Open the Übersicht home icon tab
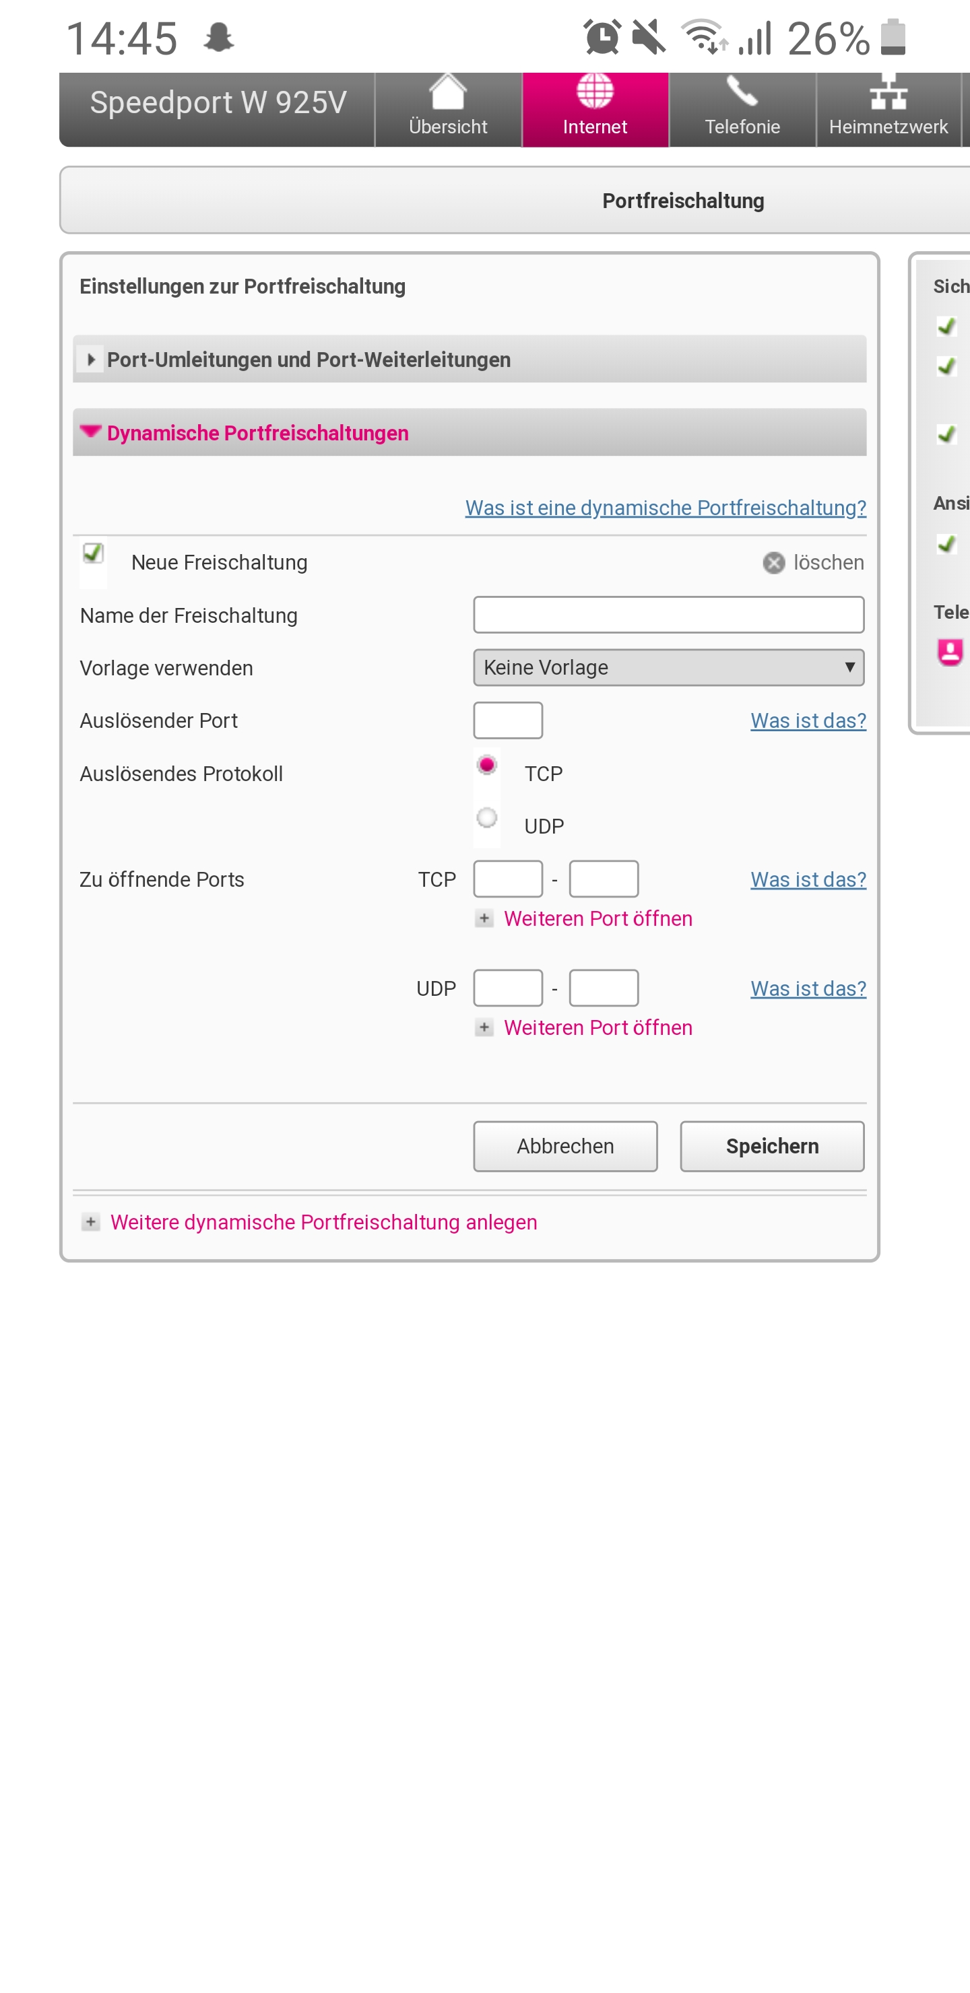 click(448, 109)
